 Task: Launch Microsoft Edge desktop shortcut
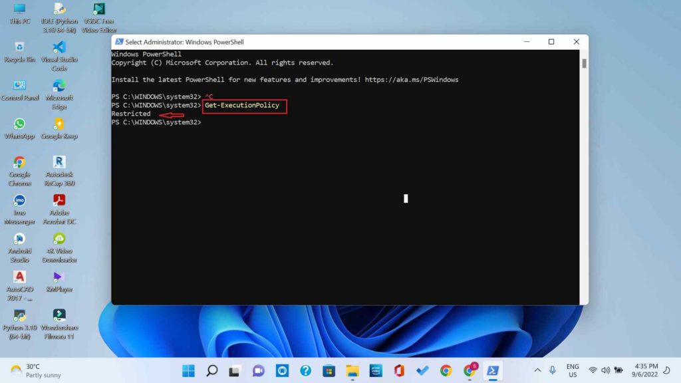point(59,94)
